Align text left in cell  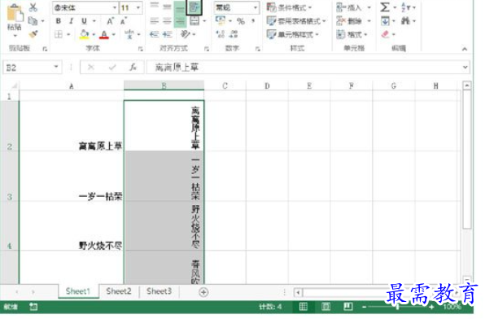click(x=154, y=20)
